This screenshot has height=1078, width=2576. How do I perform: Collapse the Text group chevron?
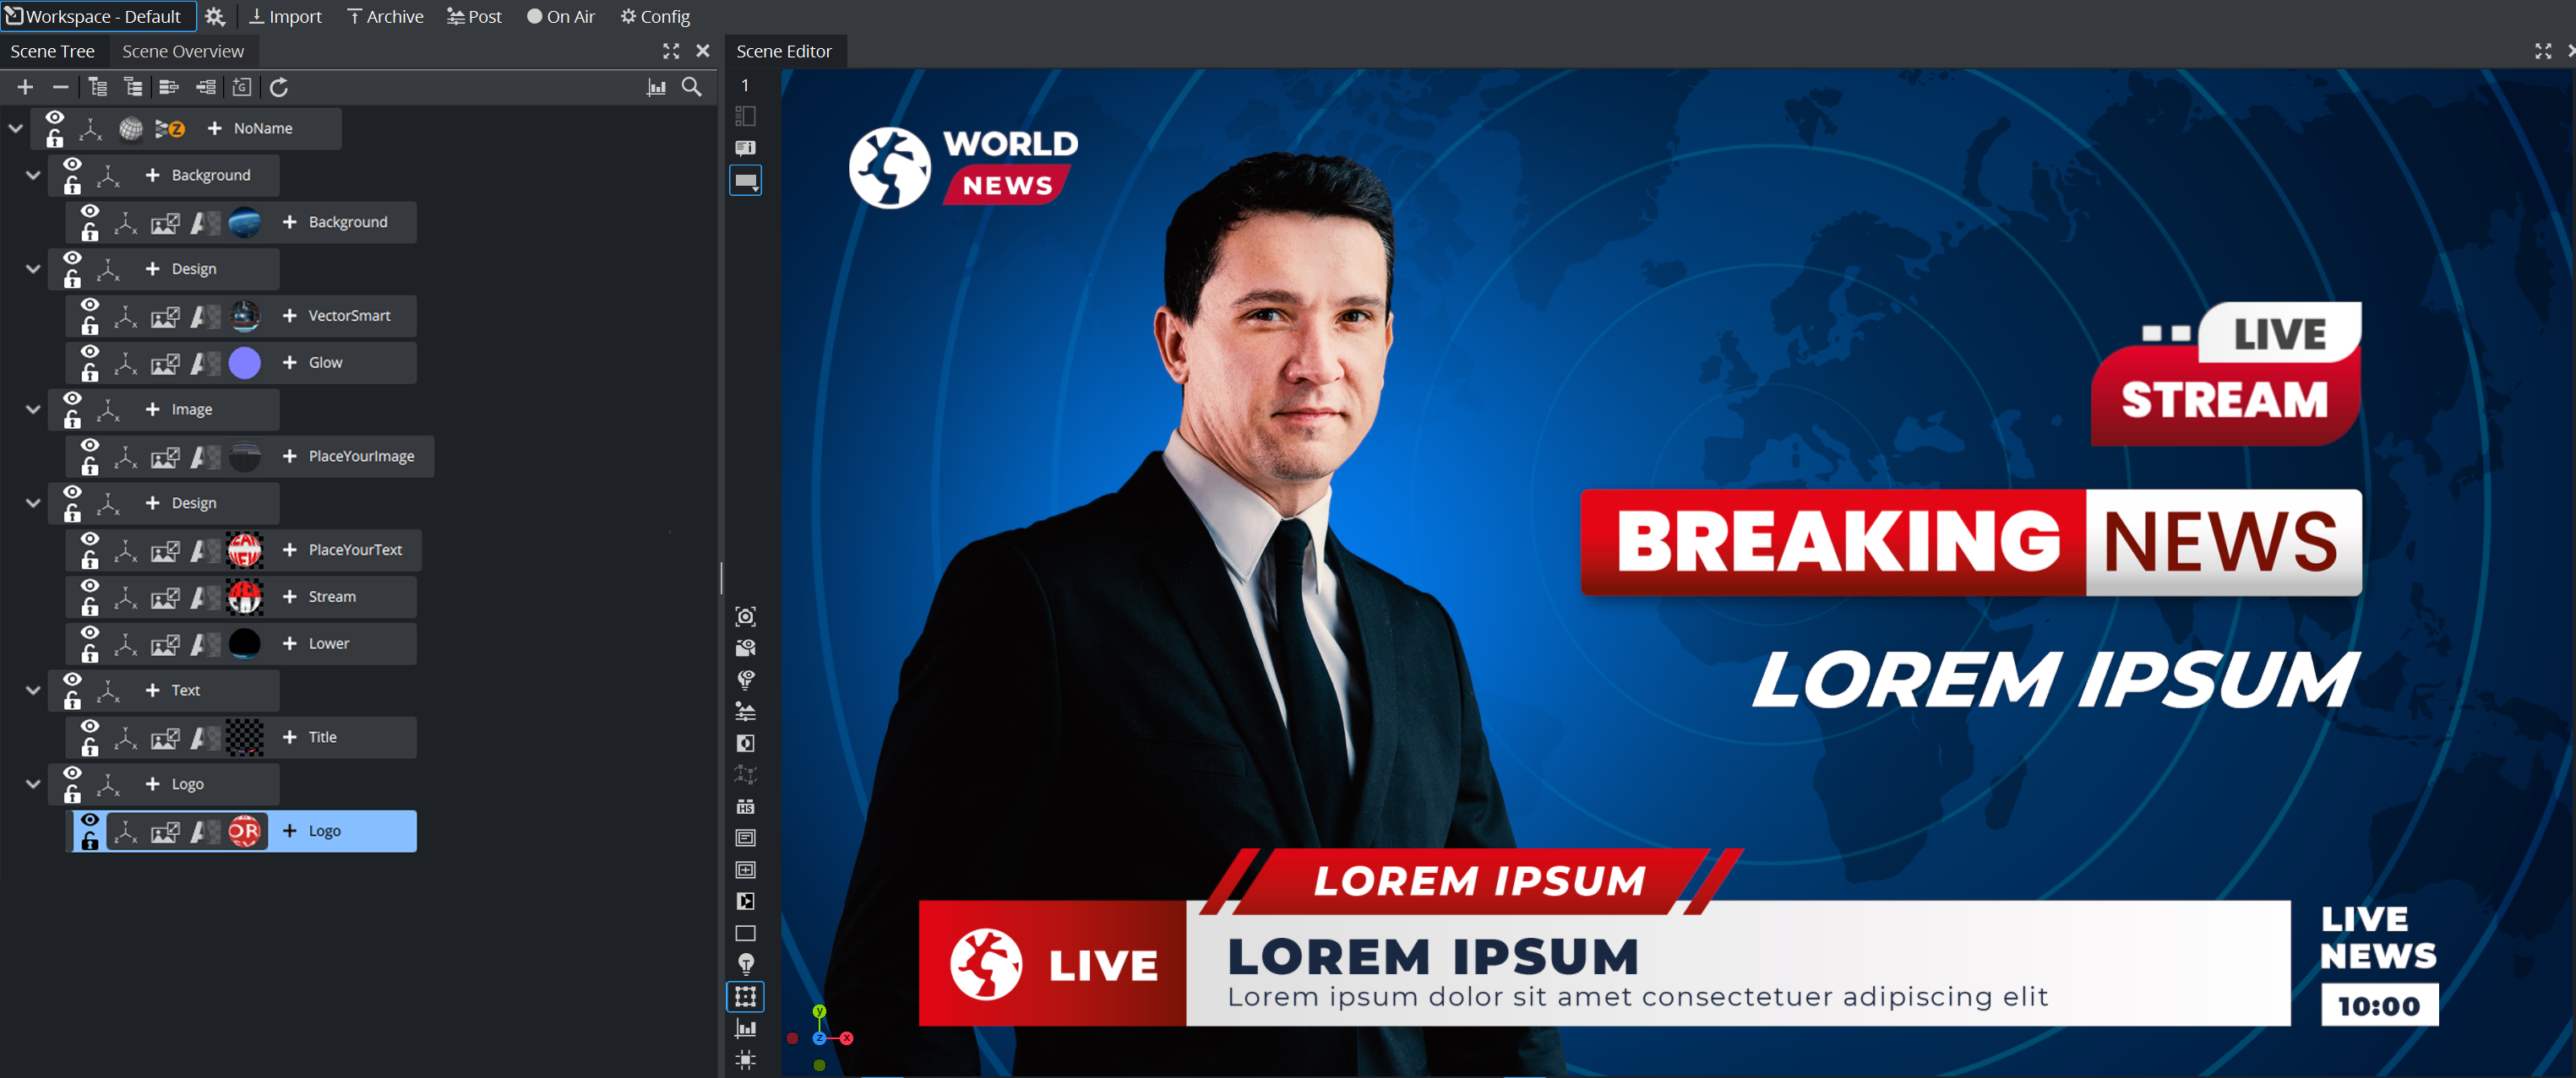33,691
